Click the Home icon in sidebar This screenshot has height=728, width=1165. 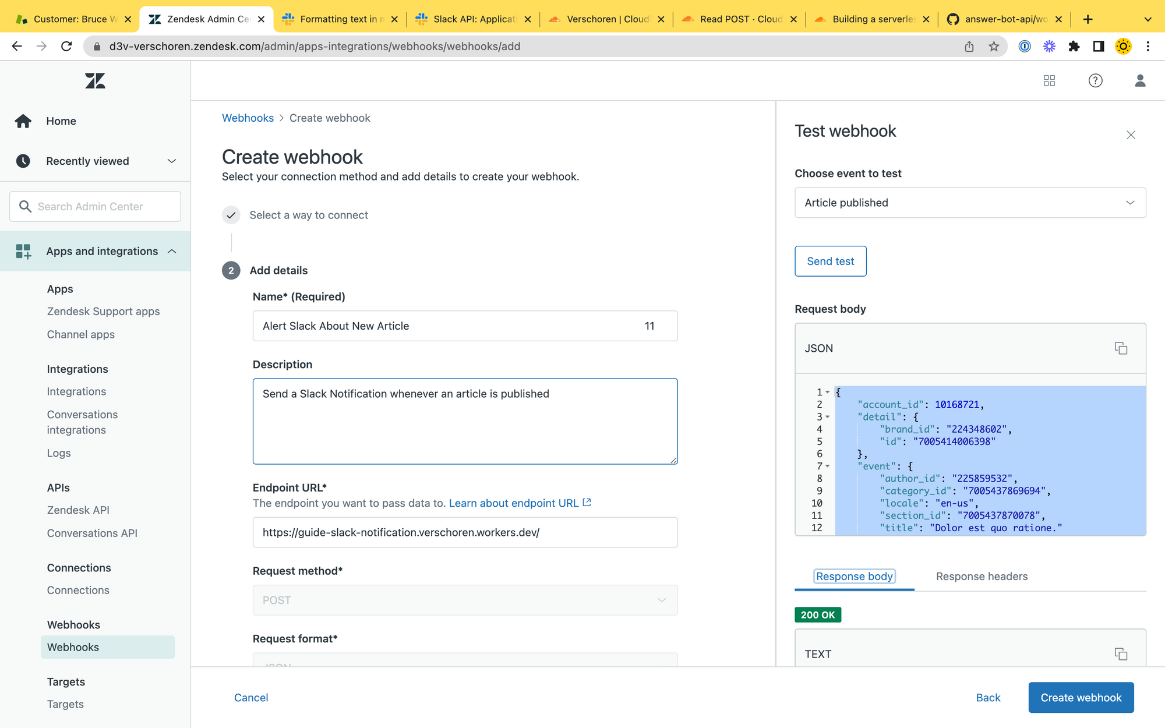pyautogui.click(x=23, y=121)
